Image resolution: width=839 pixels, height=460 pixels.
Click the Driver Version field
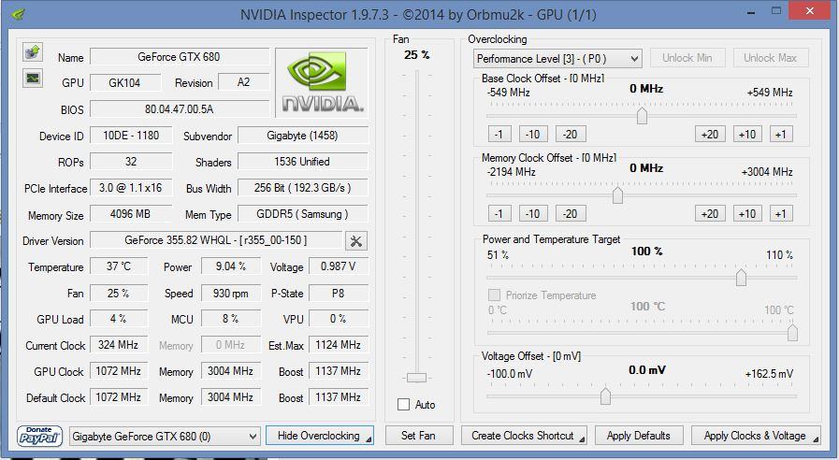coord(216,240)
